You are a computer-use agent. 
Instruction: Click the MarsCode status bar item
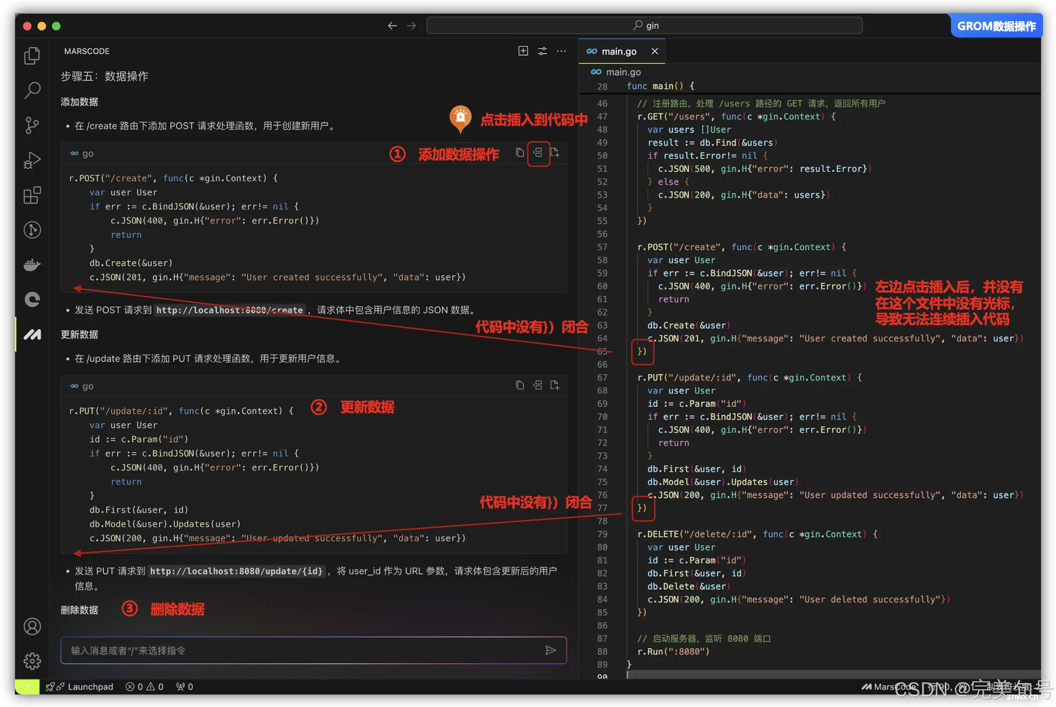888,686
